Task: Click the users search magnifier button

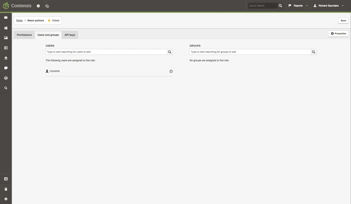Action: tap(170, 52)
